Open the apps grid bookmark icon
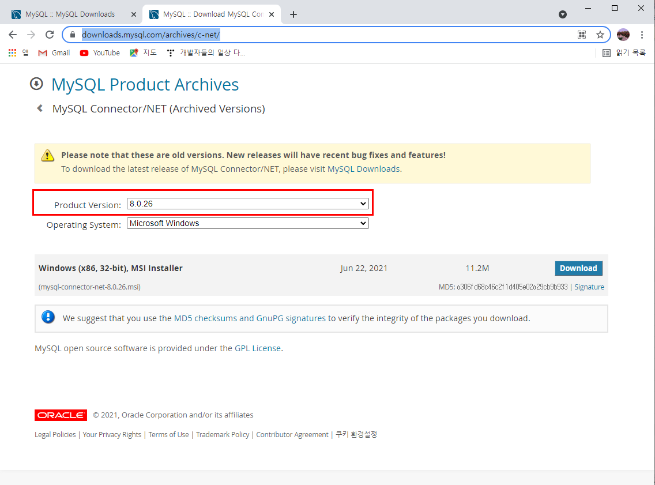 coord(13,52)
